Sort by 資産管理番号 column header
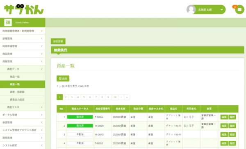Screen dimensions: 246x149 pyautogui.click(x=103, y=109)
